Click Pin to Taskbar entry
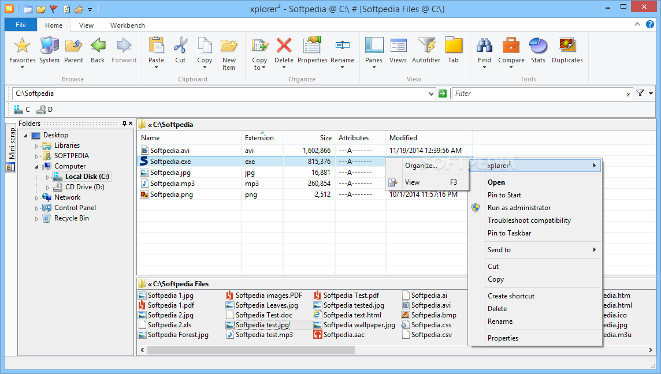Screen dimensions: 661x374 click(535, 233)
